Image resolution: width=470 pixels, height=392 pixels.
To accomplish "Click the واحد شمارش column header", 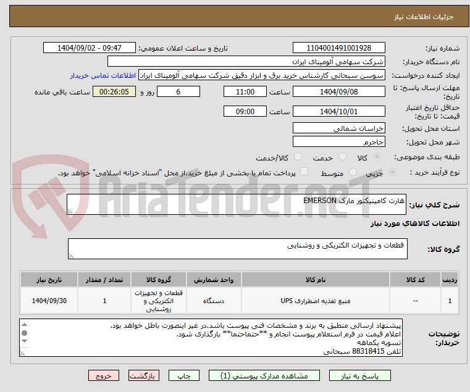I will point(214,280).
